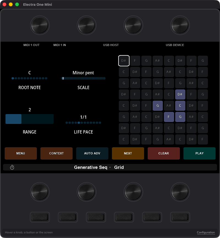Click the fourth hardware button below the knobs
The height and width of the screenshot is (238, 220).
(x=124, y=217)
